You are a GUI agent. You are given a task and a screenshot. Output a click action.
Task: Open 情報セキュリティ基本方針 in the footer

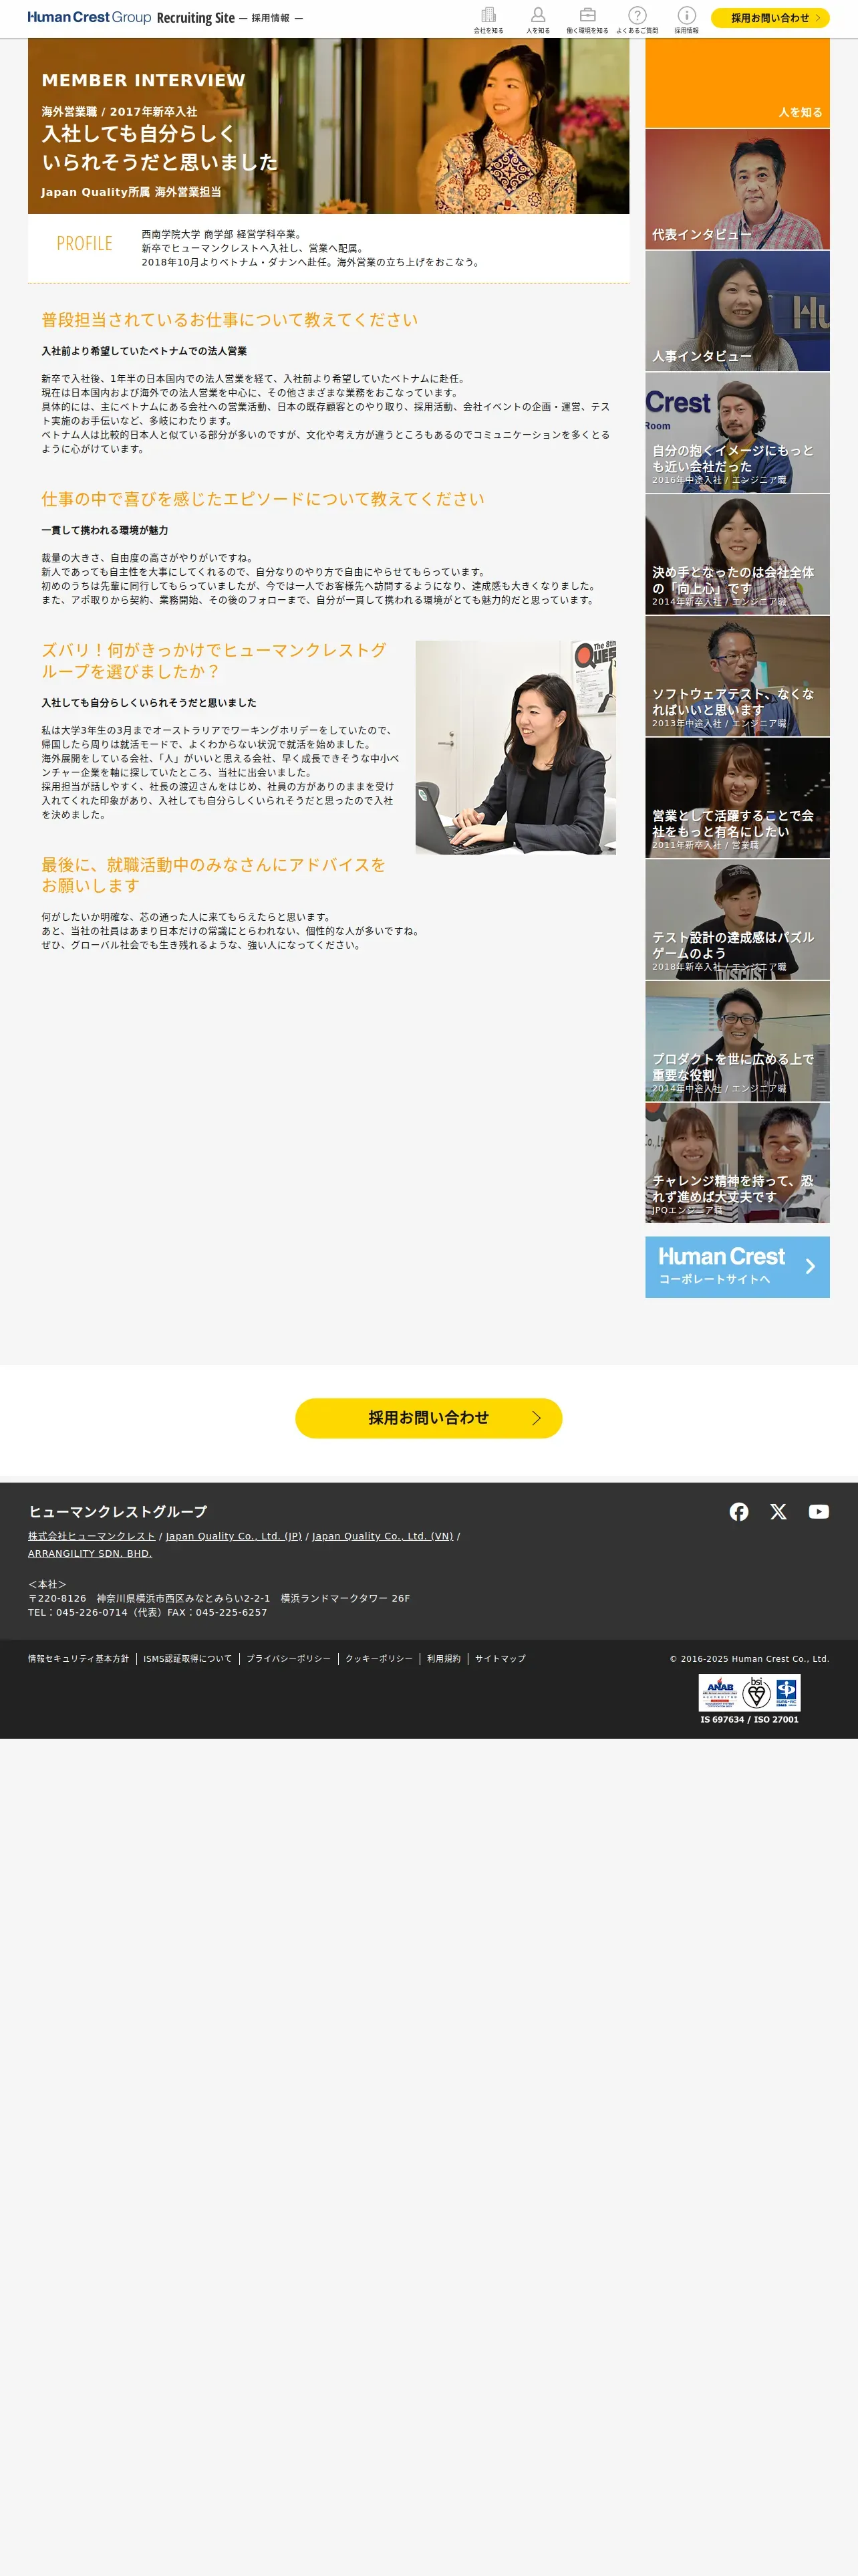pos(78,1658)
